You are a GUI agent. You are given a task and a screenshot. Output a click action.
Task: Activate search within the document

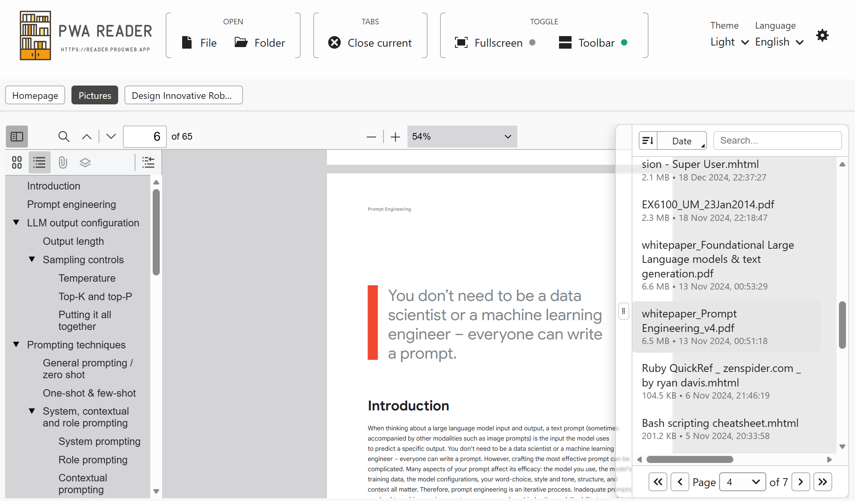(x=64, y=136)
